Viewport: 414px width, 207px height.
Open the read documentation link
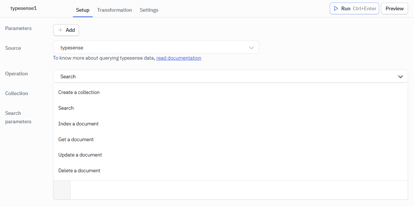click(x=179, y=58)
